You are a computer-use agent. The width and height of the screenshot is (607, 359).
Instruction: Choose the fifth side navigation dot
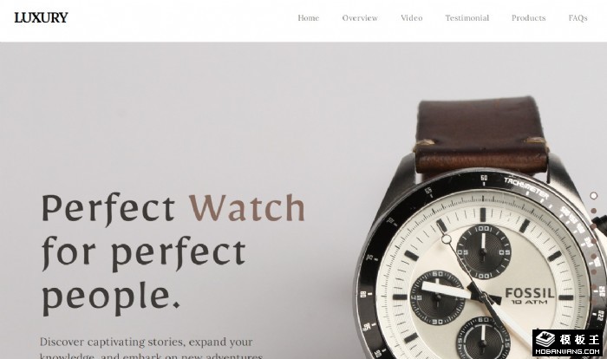[x=593, y=256]
